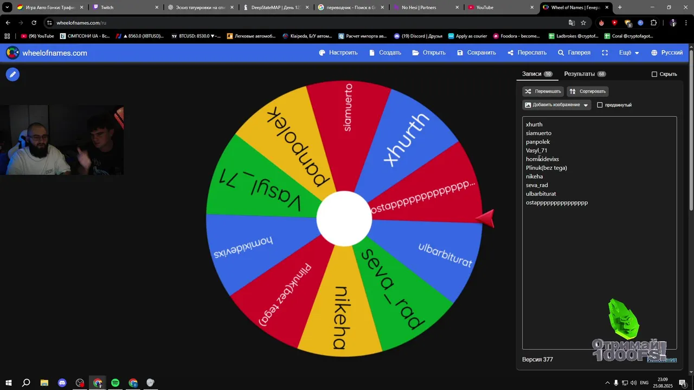Switch to the No Hesi Partners tab

point(426,8)
